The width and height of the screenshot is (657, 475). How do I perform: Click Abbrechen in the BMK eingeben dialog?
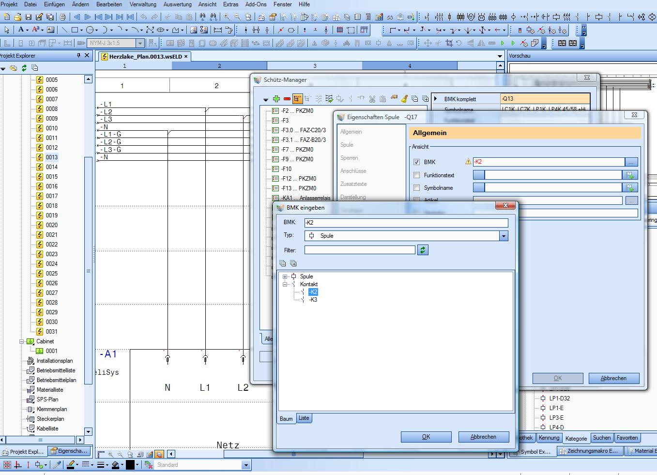[483, 437]
